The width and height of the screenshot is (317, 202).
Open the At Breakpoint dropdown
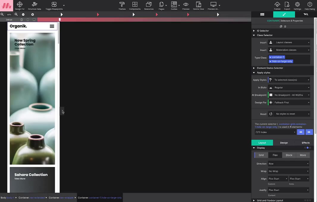click(291, 95)
